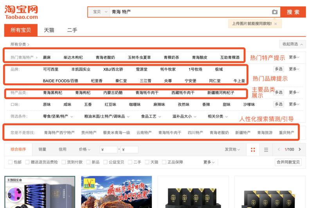Check the 天猫 filter checkbox
313x208 pixels.
point(147,162)
